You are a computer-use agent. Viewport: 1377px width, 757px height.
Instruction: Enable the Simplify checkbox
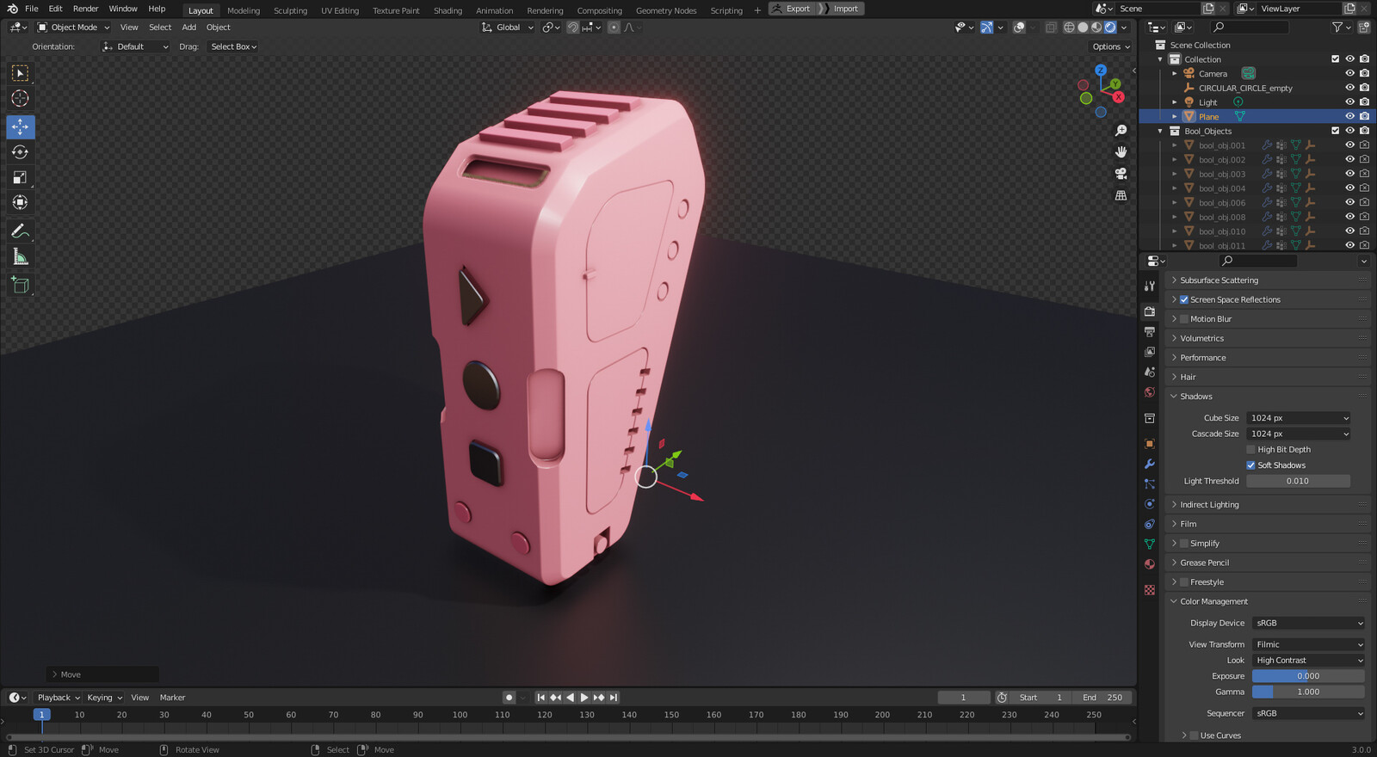[1184, 544]
